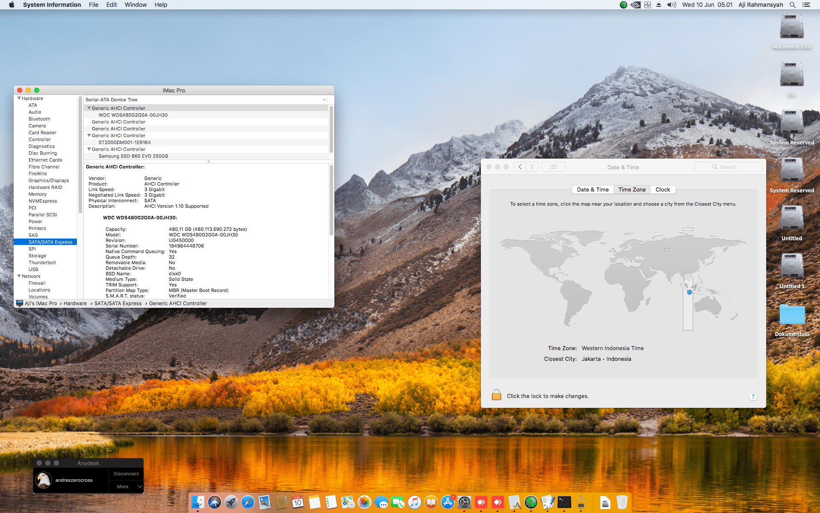Screen dimensions: 820x513
Task: Open App Store from the Dock
Action: pyautogui.click(x=448, y=502)
